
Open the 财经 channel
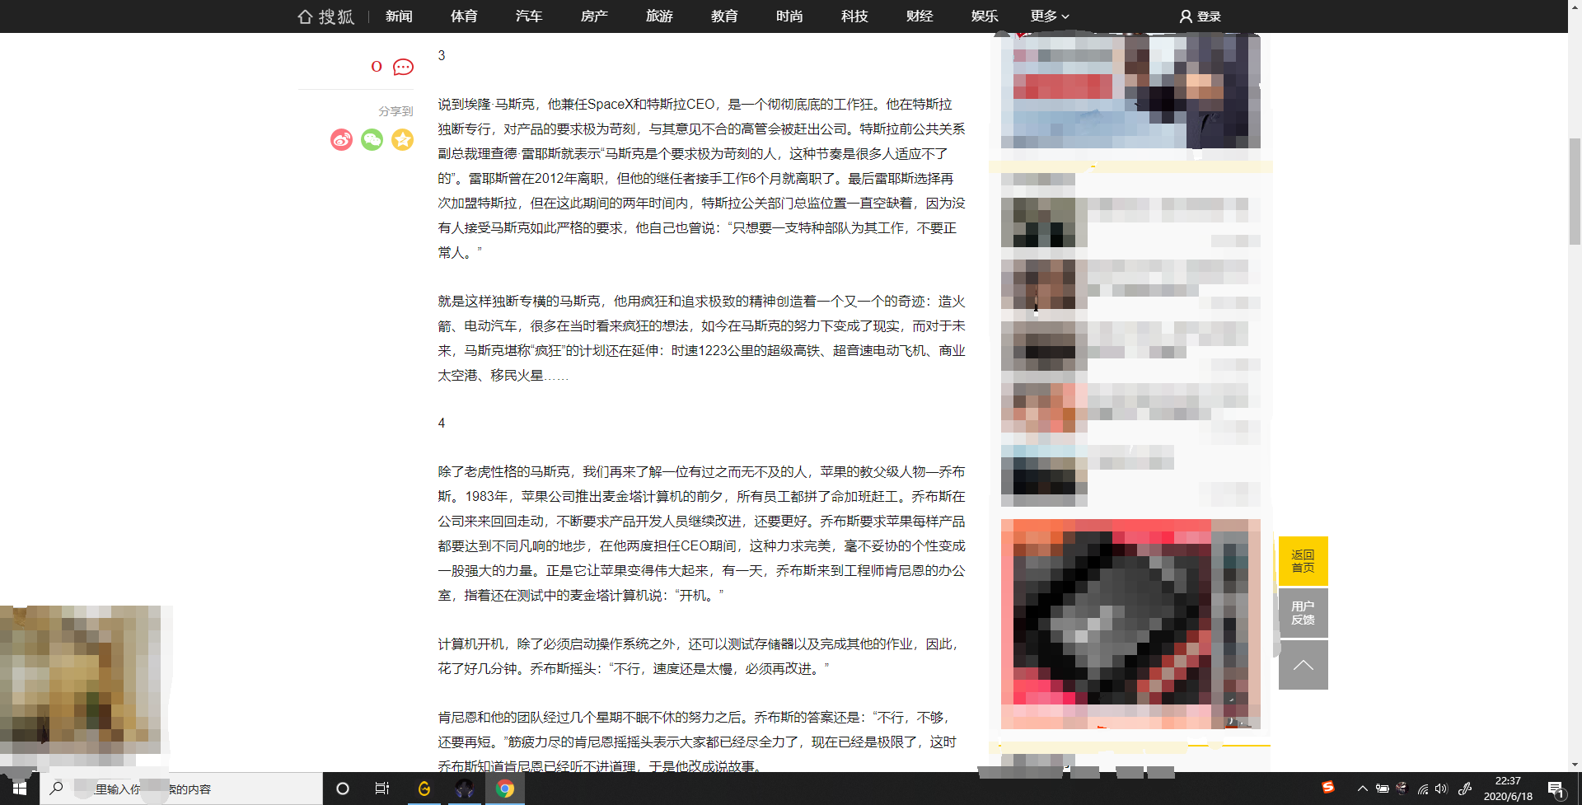coord(920,16)
